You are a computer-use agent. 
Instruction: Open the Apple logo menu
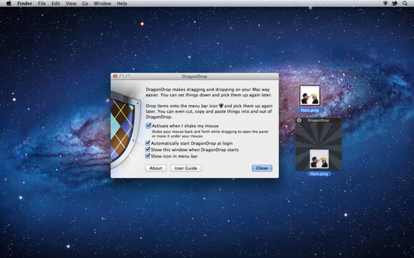[x=9, y=4]
